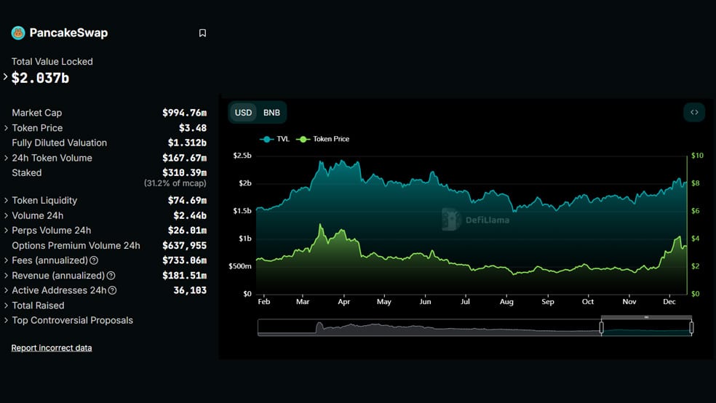716x403 pixels.
Task: Click the Dec label on chart axis
Action: 669,302
